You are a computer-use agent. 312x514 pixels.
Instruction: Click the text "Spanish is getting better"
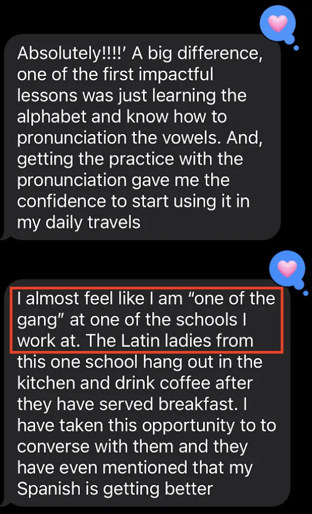tap(115, 489)
